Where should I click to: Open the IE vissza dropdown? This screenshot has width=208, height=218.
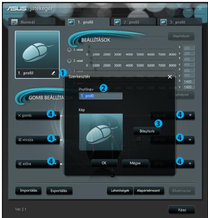38,140
